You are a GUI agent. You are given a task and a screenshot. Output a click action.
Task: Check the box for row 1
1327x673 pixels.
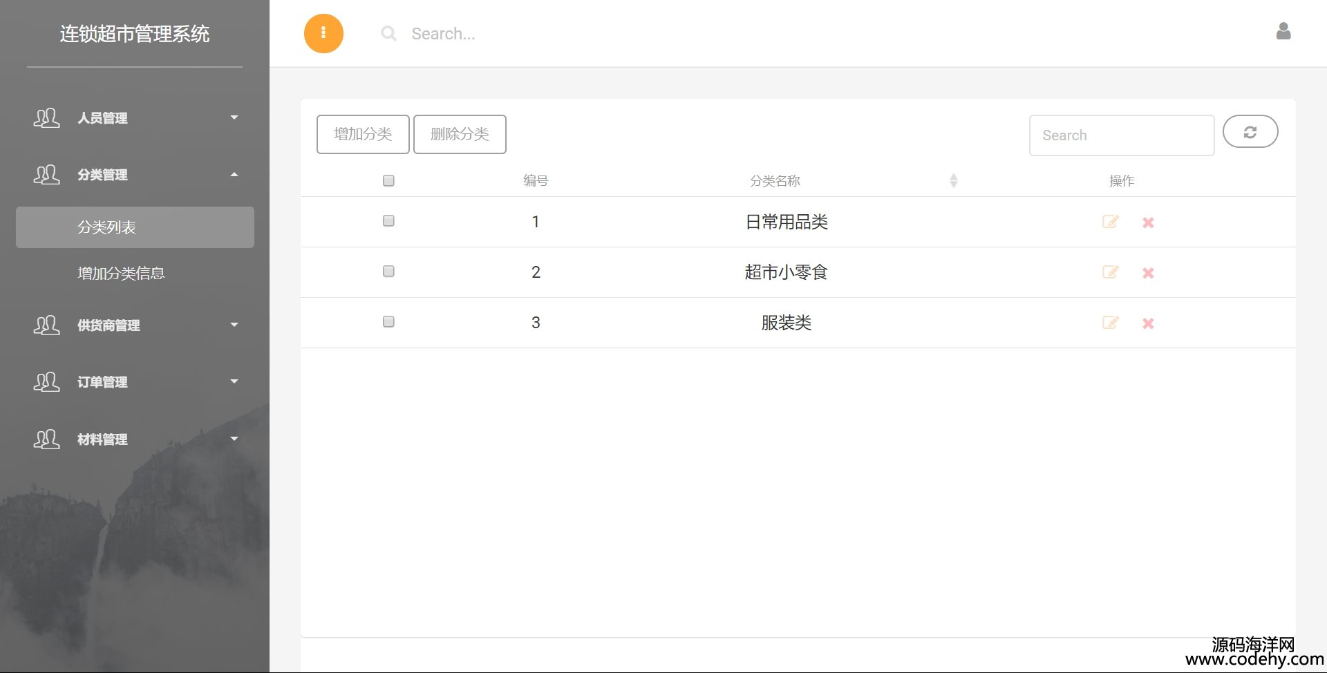388,221
